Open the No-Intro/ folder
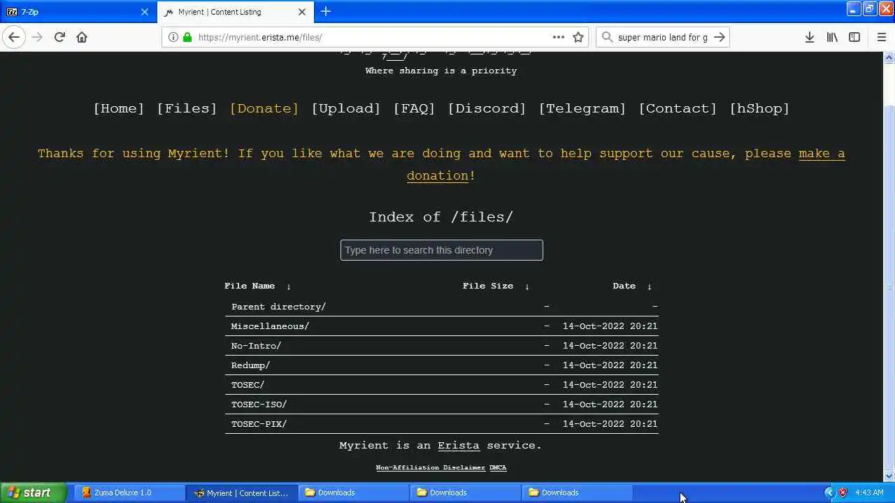Image resolution: width=895 pixels, height=503 pixels. click(x=256, y=346)
